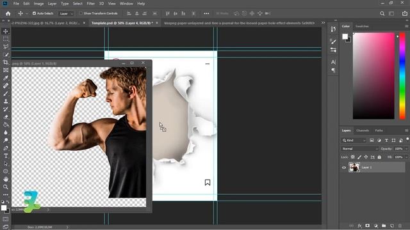Viewport: 410px width, 230px height.
Task: Select the Rectangular Marquee tool
Action: (x=6, y=39)
